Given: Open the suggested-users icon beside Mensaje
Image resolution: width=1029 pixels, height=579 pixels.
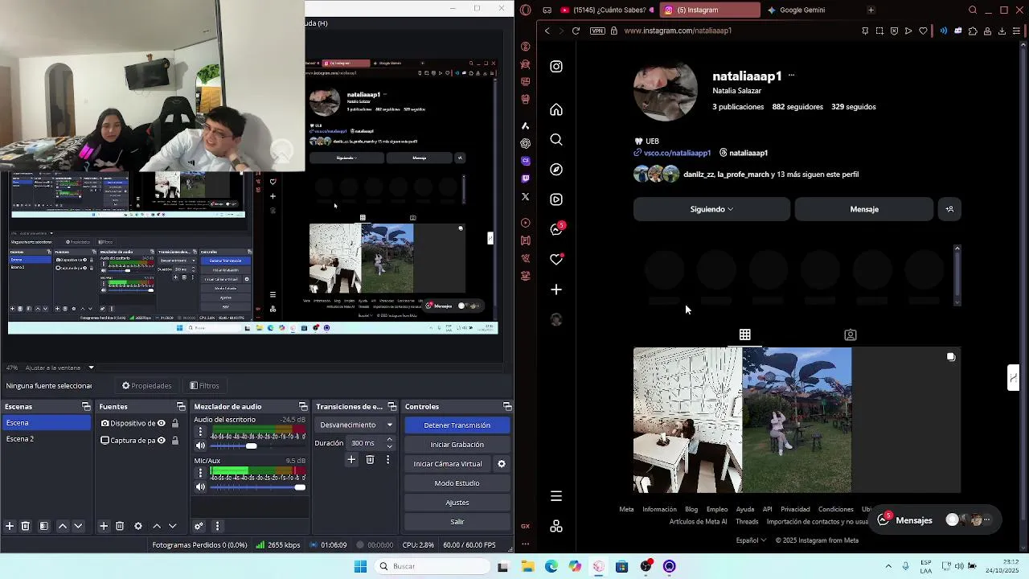Looking at the screenshot, I should tap(949, 209).
